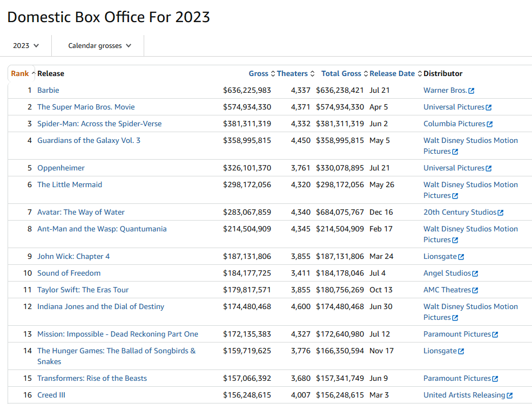
Task: Open the Oppenheimer release page
Action: 60,168
